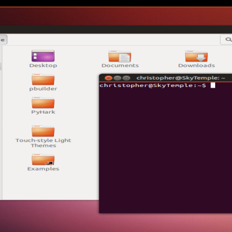Click the christopher@SkyTemple terminal title bar
This screenshot has height=232, width=232.
181,78
